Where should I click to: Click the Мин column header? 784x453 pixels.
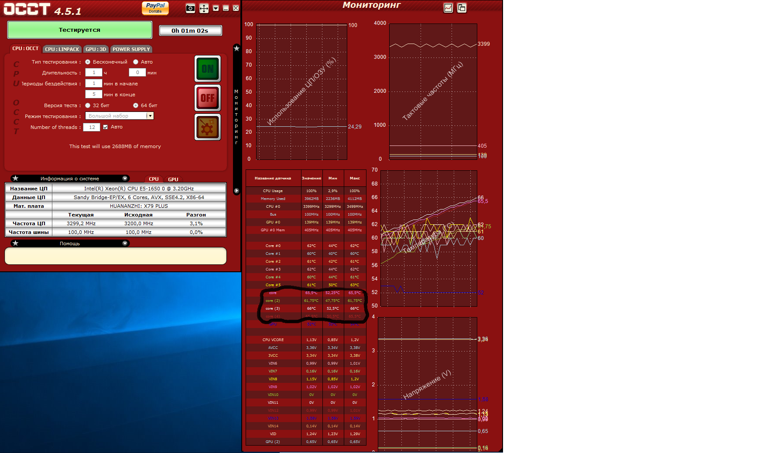pyautogui.click(x=333, y=178)
